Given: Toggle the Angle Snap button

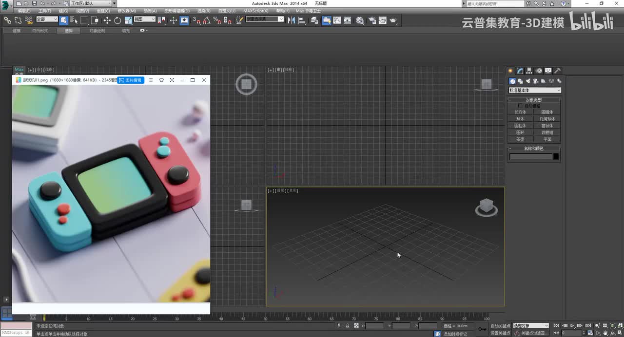Looking at the screenshot, I should [206, 20].
